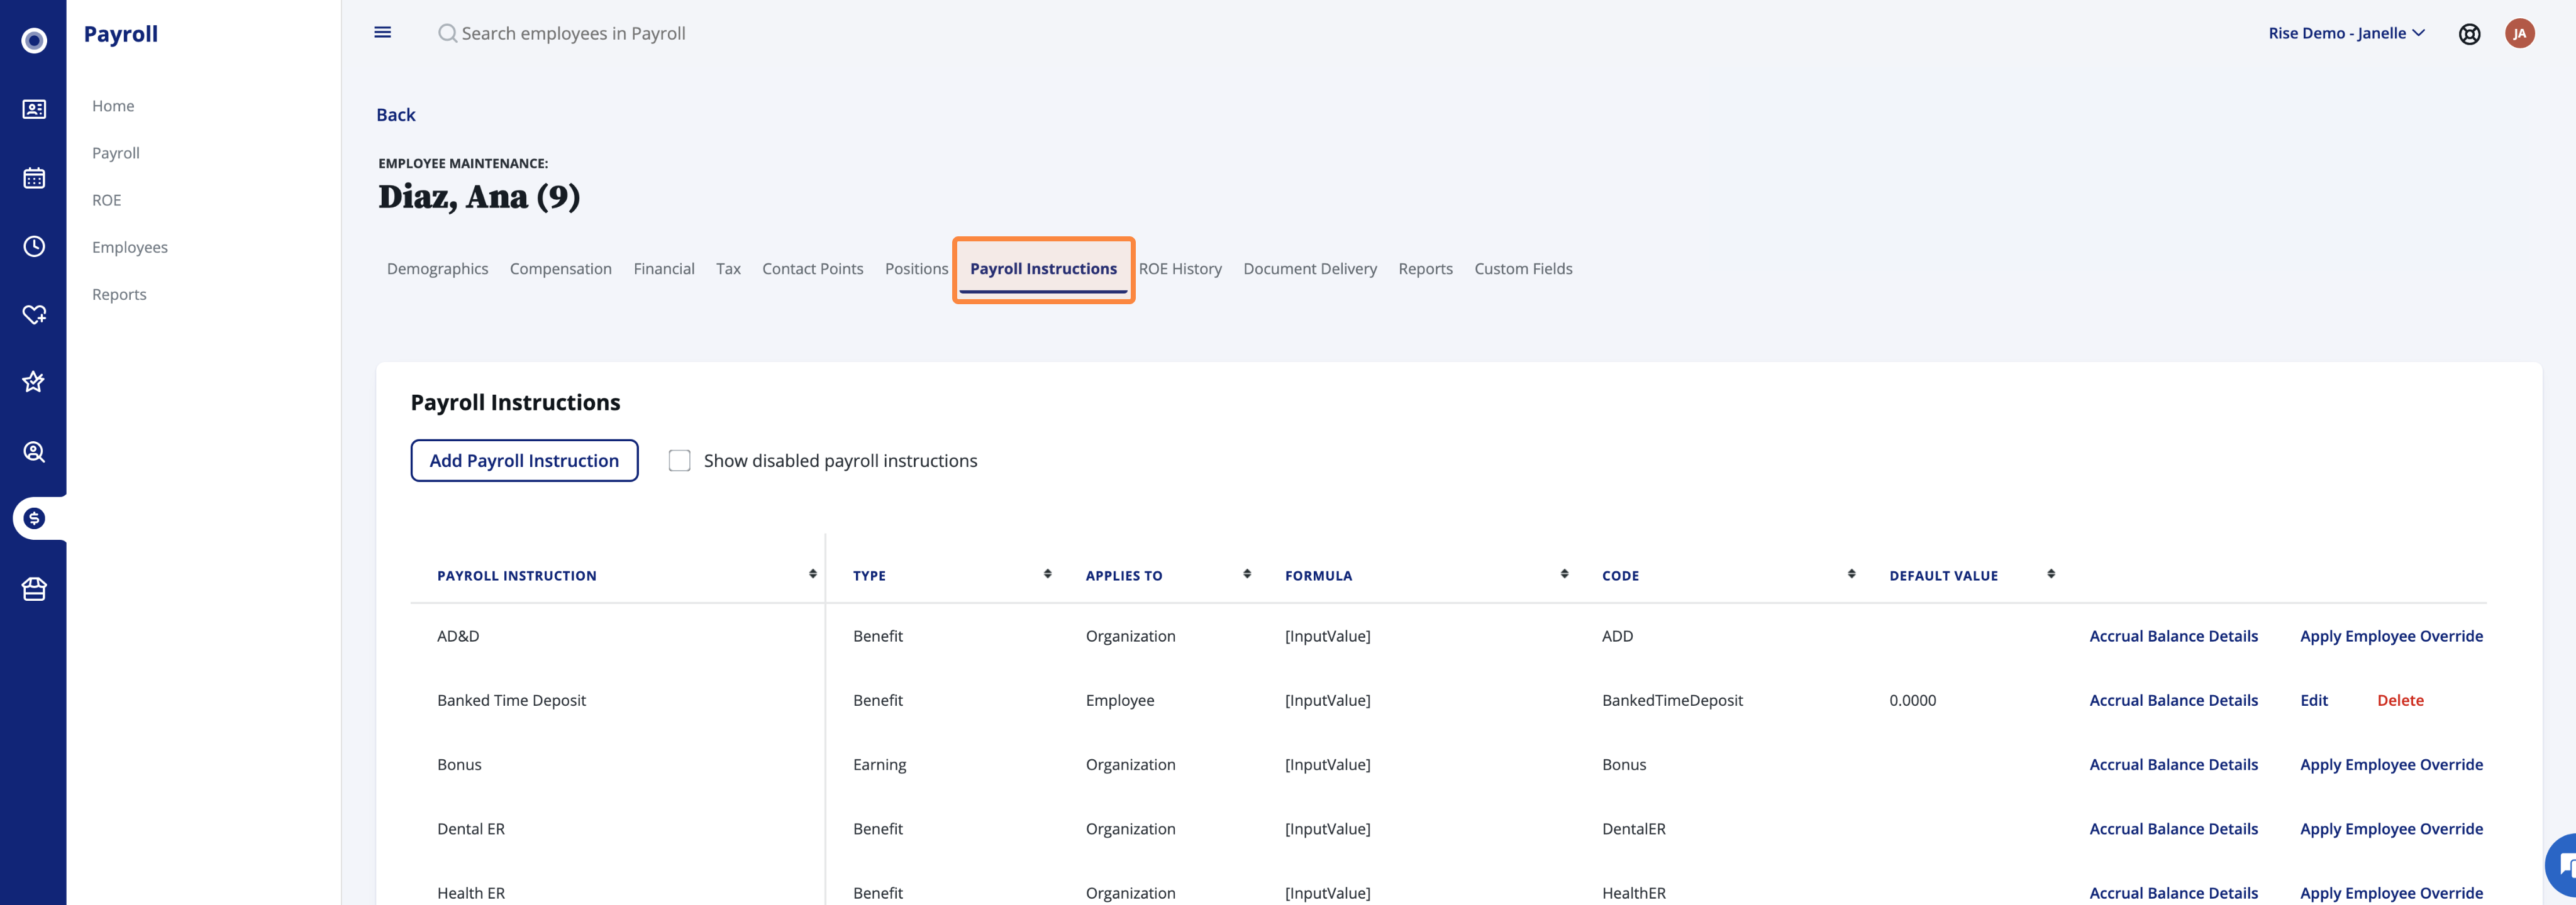Open the marketplace box icon in the sidebar
This screenshot has width=2576, height=905.
[x=34, y=588]
